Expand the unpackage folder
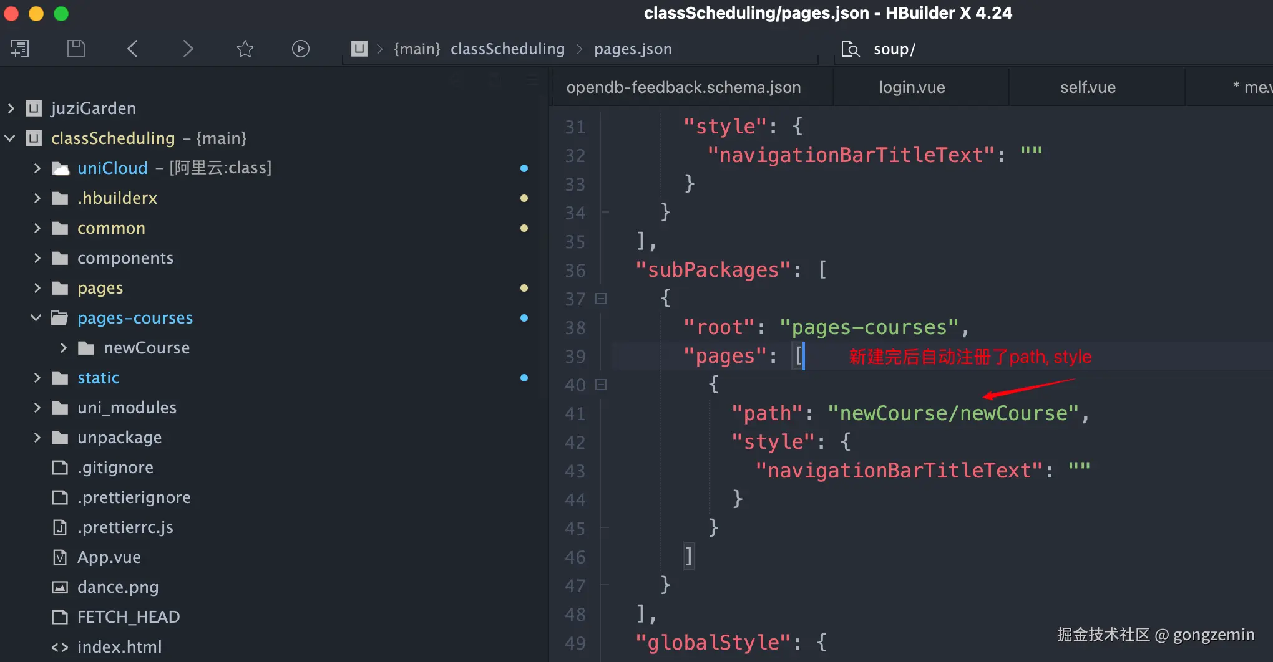Viewport: 1273px width, 662px height. pos(37,438)
